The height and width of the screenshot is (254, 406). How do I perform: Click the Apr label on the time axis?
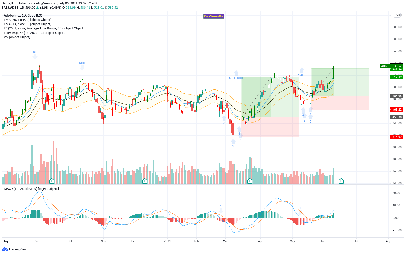click(x=260, y=241)
